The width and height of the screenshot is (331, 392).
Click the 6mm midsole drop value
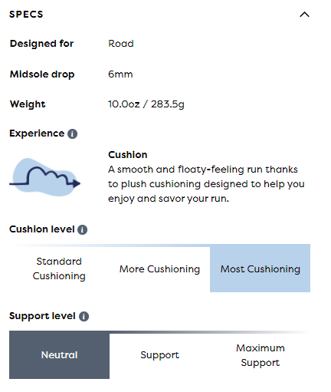tap(120, 74)
